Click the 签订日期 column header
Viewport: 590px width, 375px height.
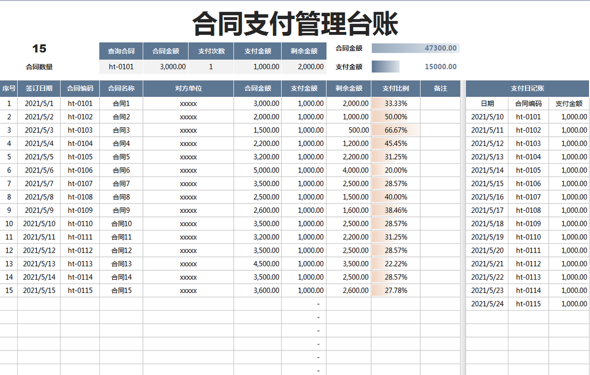pos(39,88)
